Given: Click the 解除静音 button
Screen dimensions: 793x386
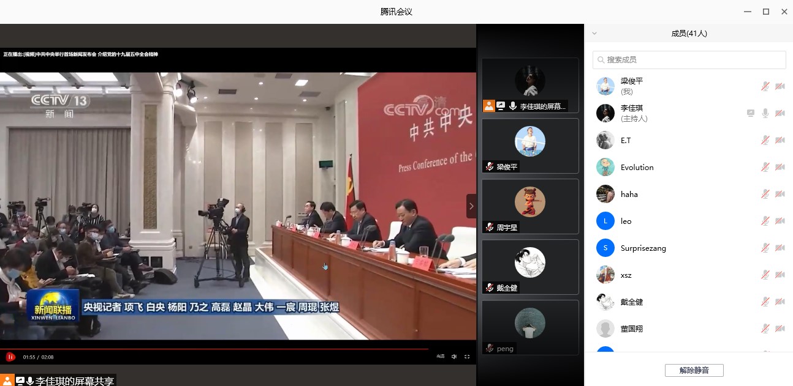Looking at the screenshot, I should tap(694, 370).
